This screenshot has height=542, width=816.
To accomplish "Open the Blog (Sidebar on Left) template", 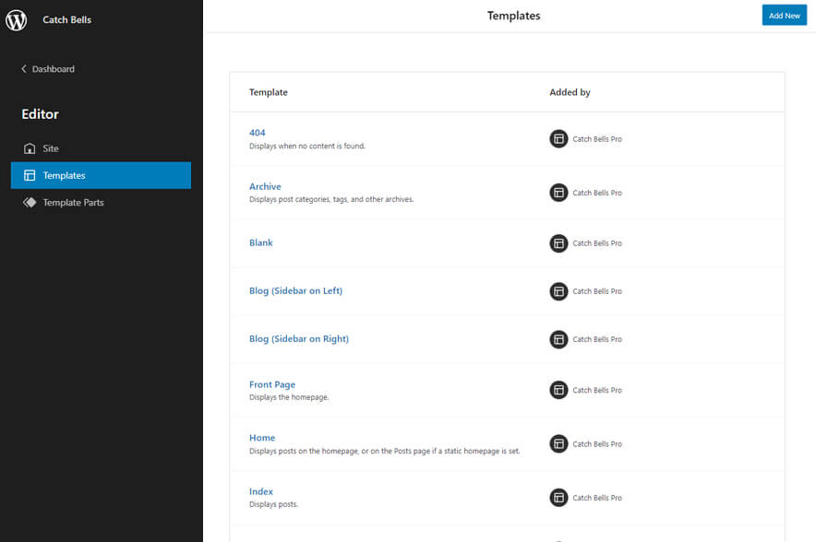I will tap(295, 291).
